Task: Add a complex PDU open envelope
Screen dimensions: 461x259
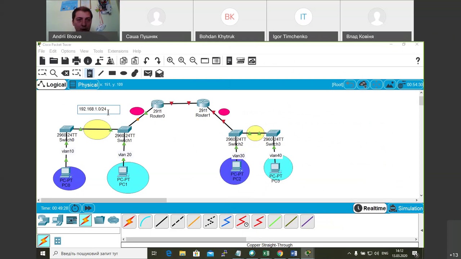Action: pyautogui.click(x=159, y=73)
